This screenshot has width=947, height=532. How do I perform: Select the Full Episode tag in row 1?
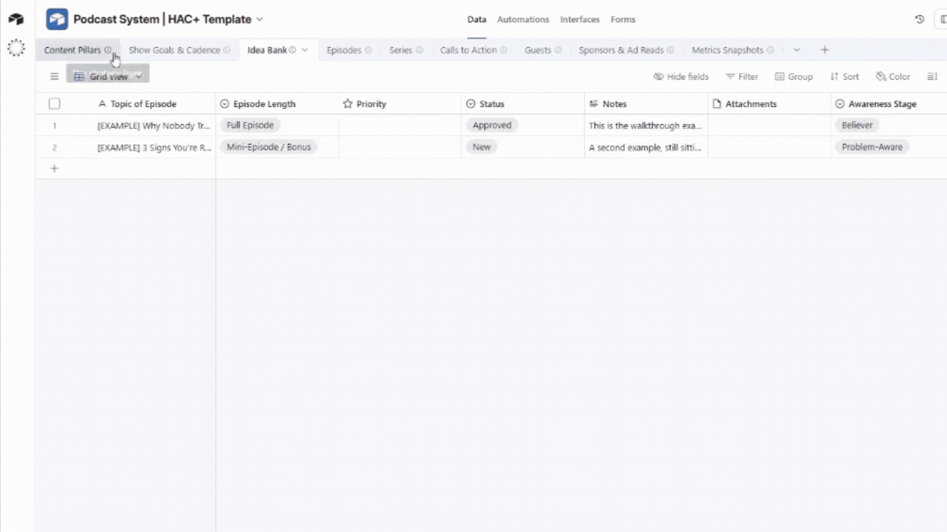pos(250,125)
